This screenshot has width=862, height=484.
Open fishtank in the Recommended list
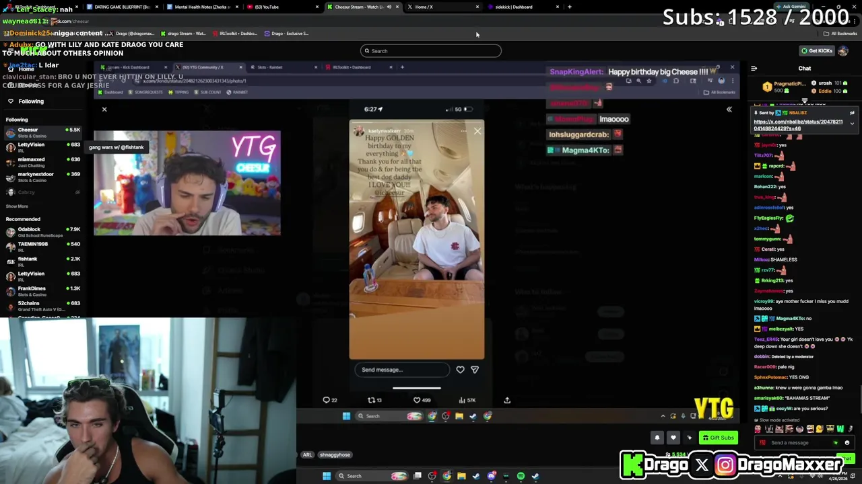pos(42,261)
